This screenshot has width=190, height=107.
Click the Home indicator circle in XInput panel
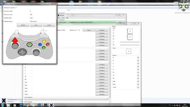pos(138,87)
